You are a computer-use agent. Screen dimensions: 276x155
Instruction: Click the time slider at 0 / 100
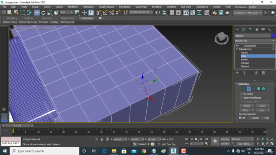[x=18, y=125]
